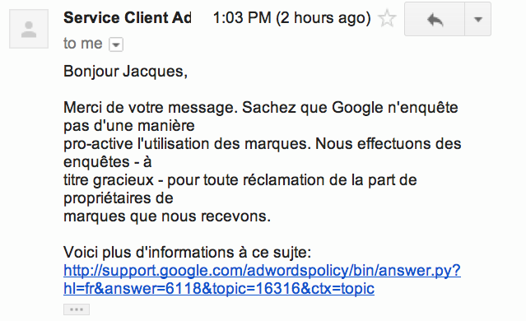Click the line starting "titre gracieux"
526x321 pixels.
point(240,180)
